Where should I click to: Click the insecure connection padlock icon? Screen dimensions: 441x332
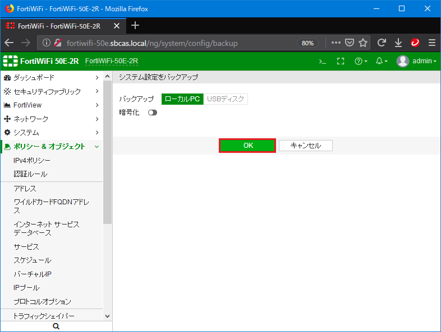[58, 43]
